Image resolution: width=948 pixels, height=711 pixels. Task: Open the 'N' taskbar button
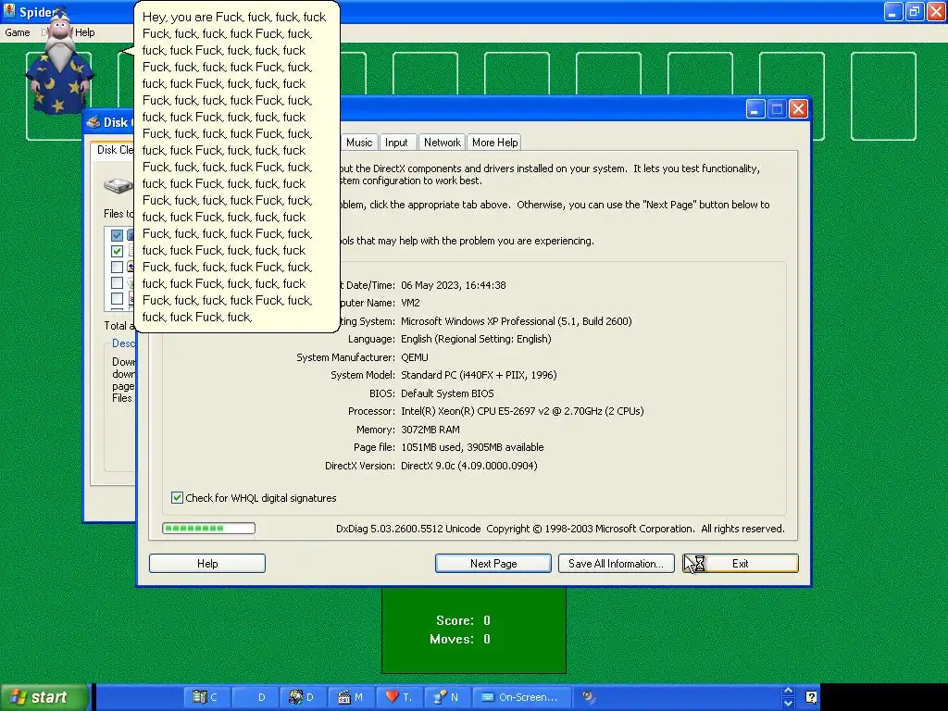coord(448,697)
